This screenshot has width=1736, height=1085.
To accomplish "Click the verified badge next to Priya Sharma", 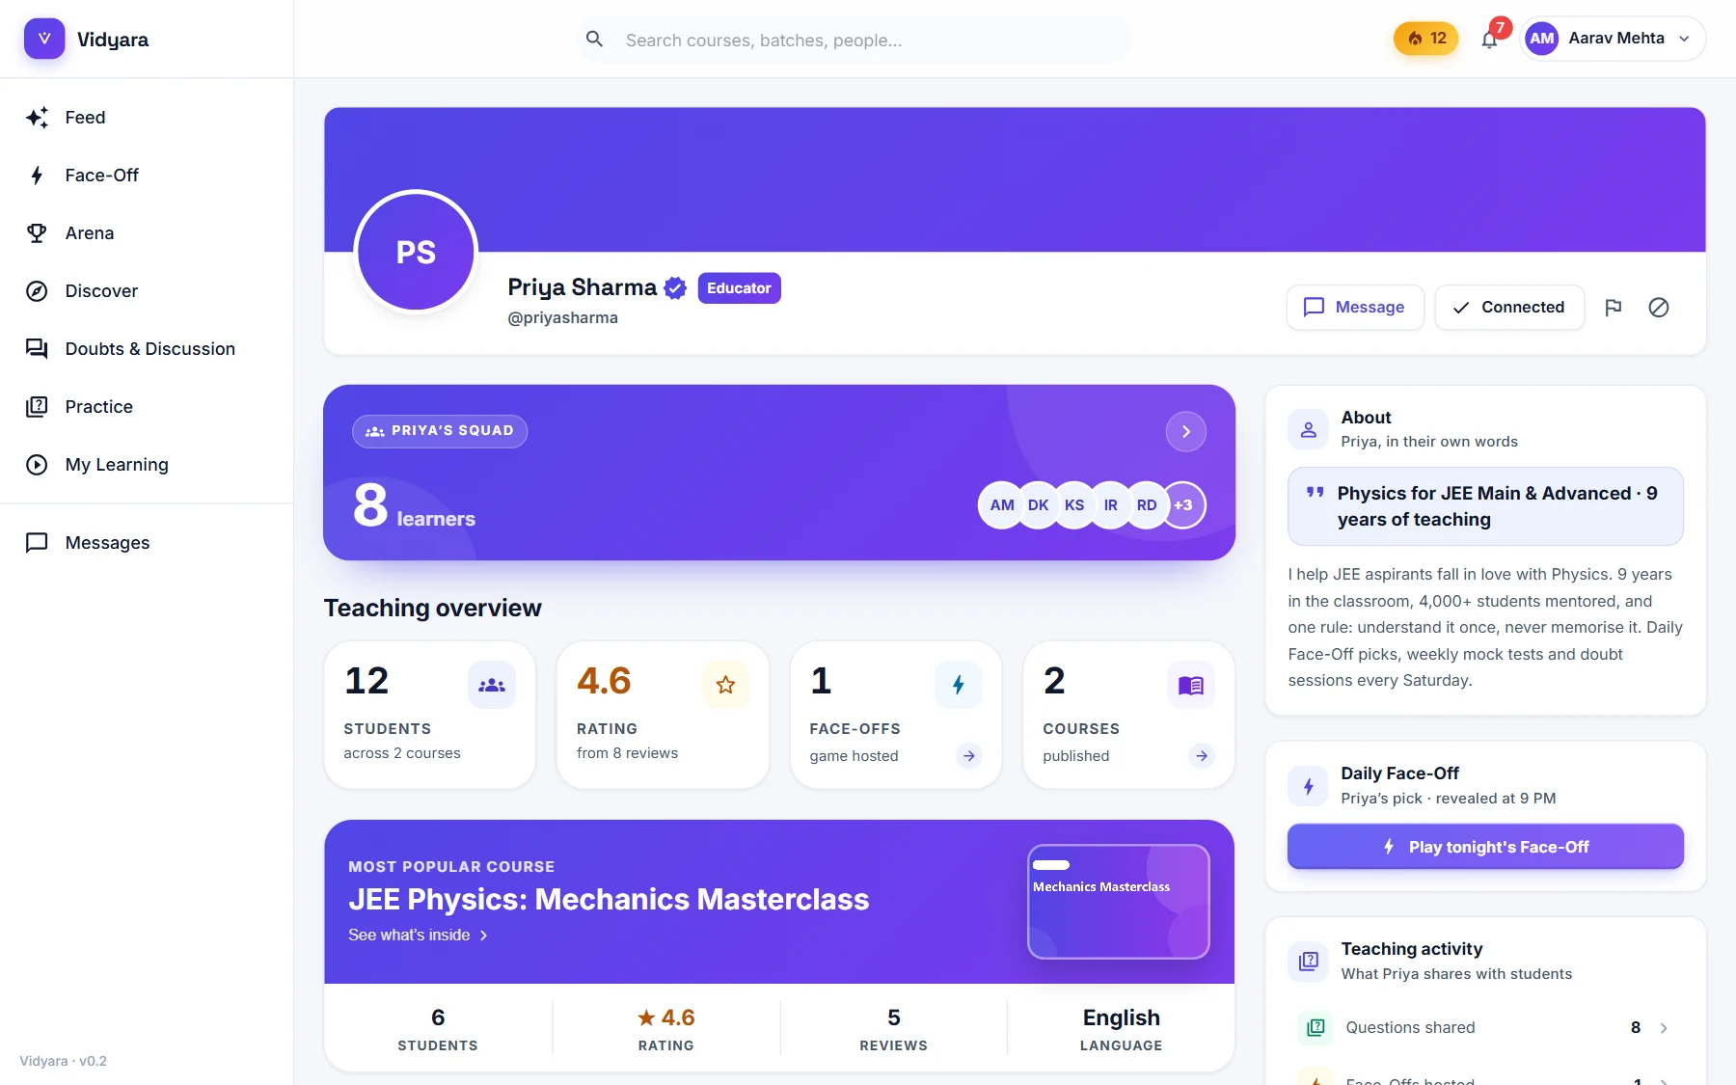I will pyautogui.click(x=675, y=287).
